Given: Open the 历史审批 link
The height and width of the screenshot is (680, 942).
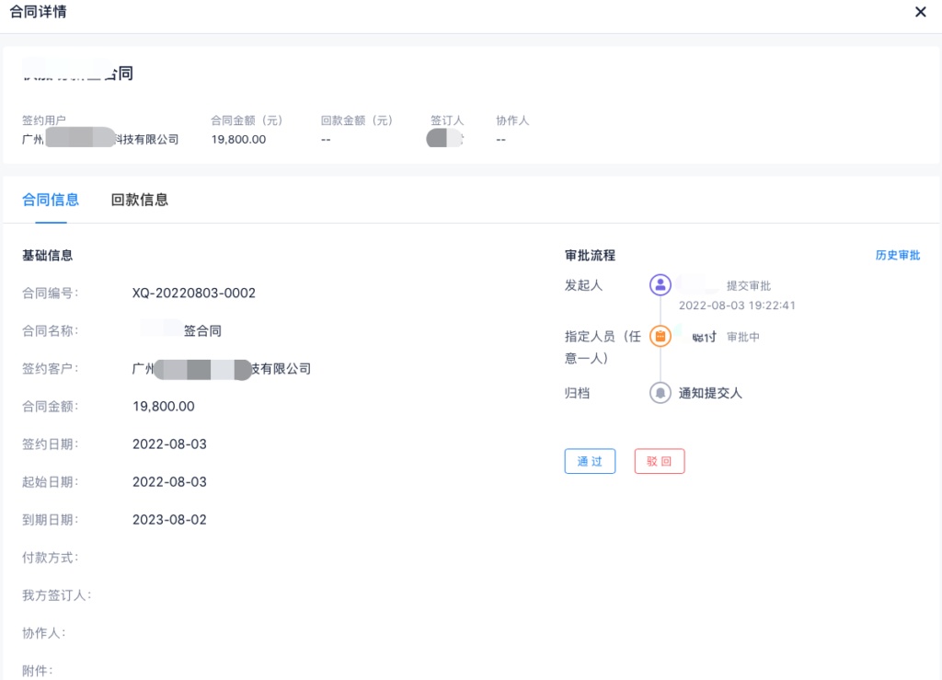Looking at the screenshot, I should pyautogui.click(x=897, y=256).
